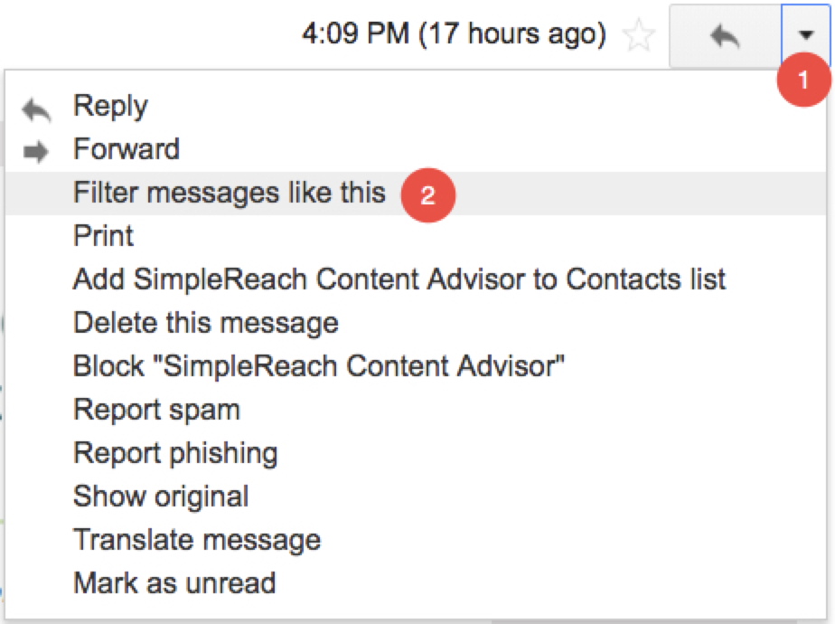Viewport: 835px width, 624px height.
Task: Mark as unread from menu
Action: (174, 582)
